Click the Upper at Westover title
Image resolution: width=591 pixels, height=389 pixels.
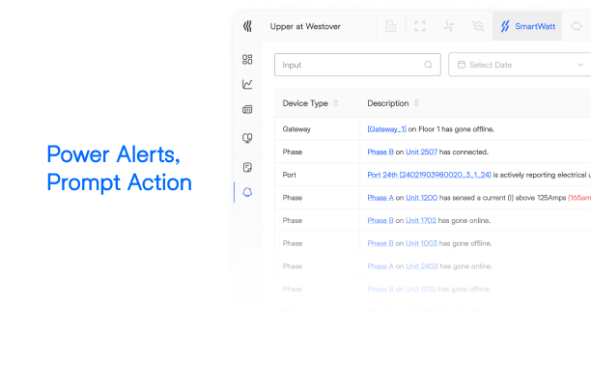tap(305, 26)
